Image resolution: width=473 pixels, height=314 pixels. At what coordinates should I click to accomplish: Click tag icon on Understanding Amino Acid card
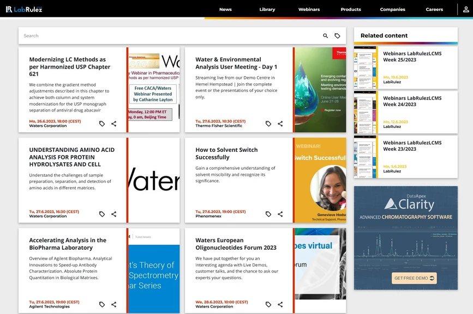pyautogui.click(x=102, y=214)
